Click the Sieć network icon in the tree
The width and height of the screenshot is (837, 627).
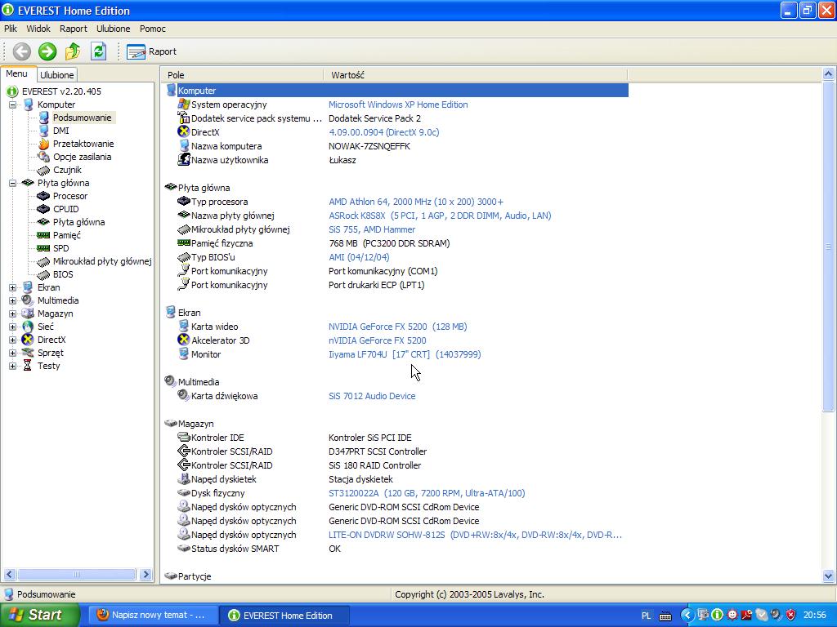tap(28, 327)
